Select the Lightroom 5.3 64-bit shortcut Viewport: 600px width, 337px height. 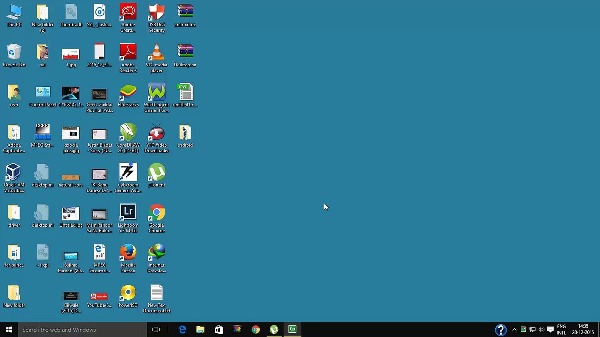coord(128,219)
